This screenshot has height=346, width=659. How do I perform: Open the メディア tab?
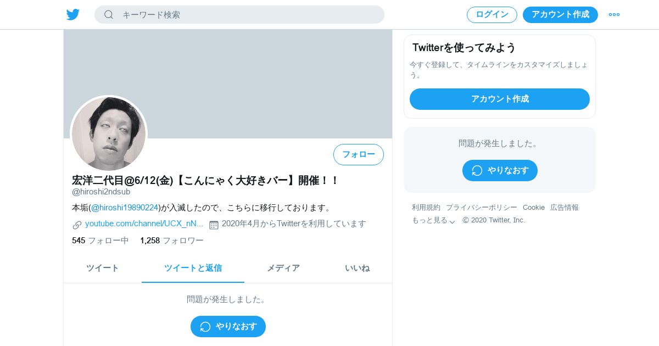(x=283, y=268)
